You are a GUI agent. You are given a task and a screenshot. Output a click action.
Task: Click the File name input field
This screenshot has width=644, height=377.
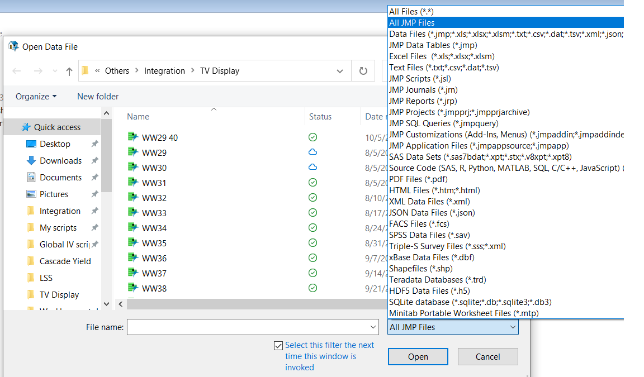[x=240, y=327]
